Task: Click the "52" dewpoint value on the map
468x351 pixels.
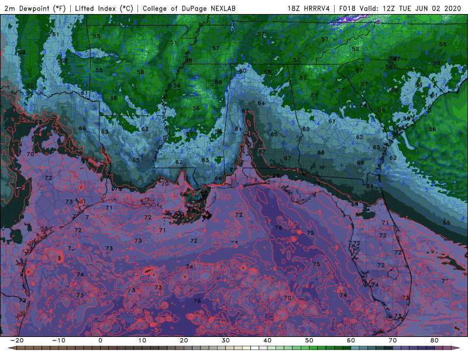Action: click(355, 49)
